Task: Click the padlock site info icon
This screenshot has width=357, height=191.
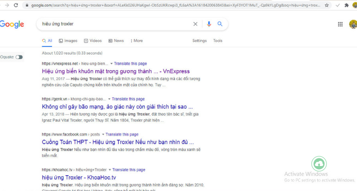Action: point(27,5)
